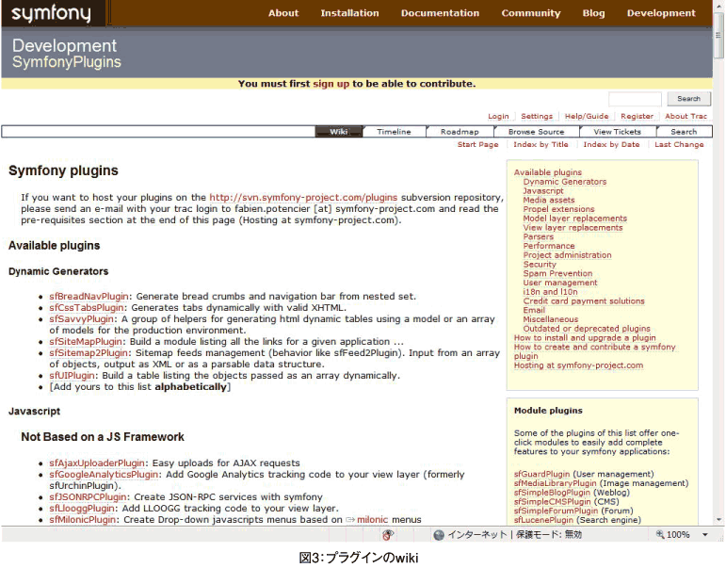Screen dimensions: 726x568
Task: Open the sfSiteMapPlugin link
Action: click(86, 342)
